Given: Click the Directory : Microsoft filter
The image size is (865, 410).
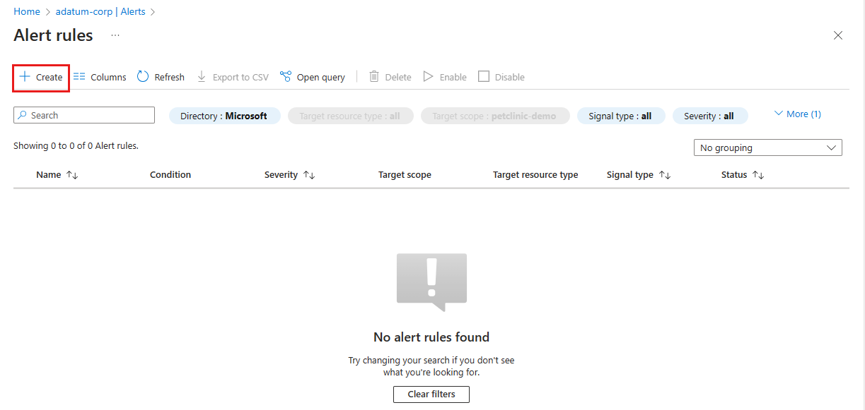Looking at the screenshot, I should 225,116.
